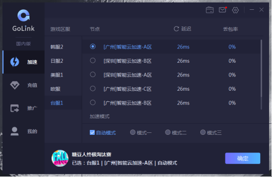
Task: Click the [深圳]智能云加速-B区 node name
Action: (128, 61)
